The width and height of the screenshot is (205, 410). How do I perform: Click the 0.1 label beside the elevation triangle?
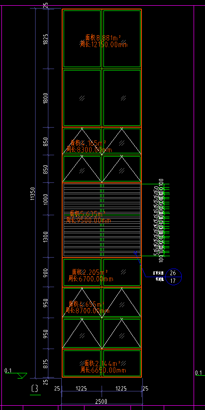click(x=8, y=370)
